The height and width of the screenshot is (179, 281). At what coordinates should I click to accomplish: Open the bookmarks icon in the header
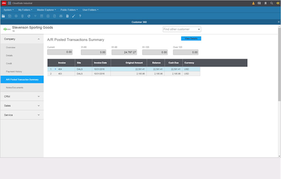pyautogui.click(x=266, y=3)
